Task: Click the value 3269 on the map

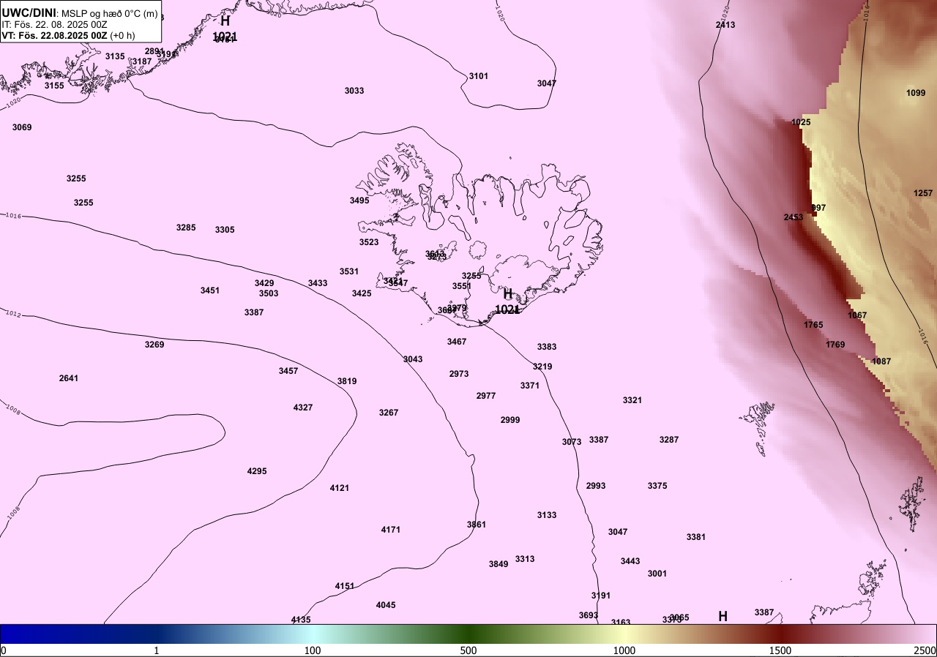Action: point(154,345)
